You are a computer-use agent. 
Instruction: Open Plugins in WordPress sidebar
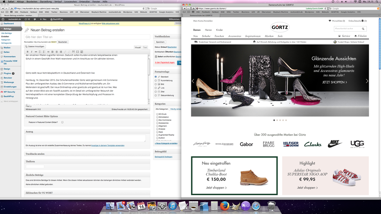pyautogui.click(x=7, y=73)
